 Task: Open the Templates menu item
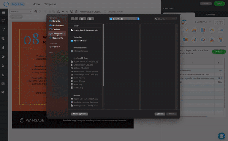tap(50, 4)
